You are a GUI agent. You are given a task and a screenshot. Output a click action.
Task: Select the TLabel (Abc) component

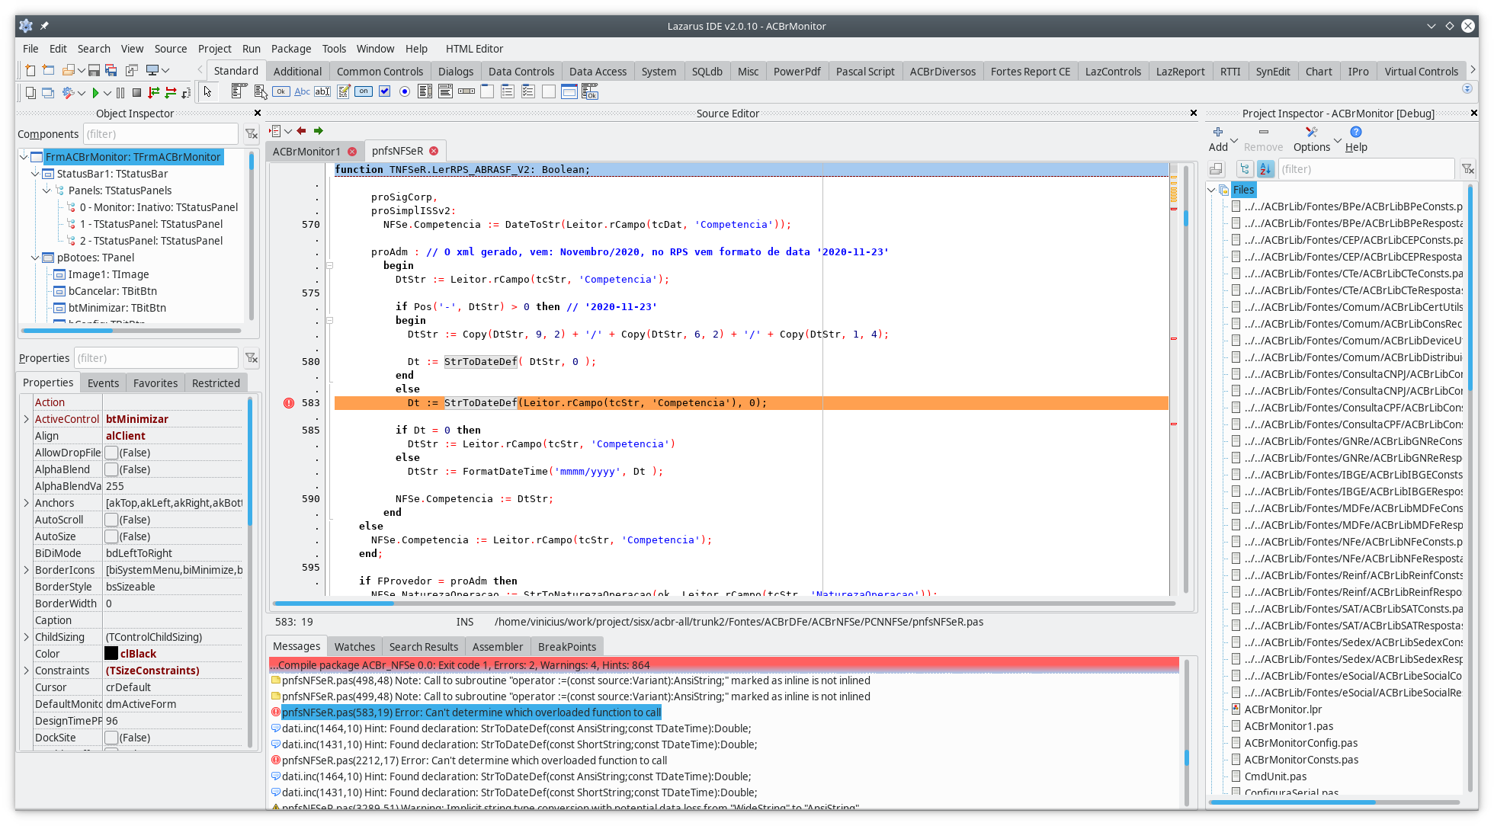pyautogui.click(x=302, y=91)
